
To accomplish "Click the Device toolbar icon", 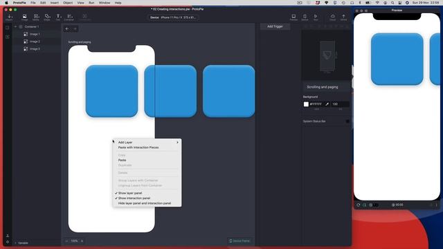I will click(305, 17).
